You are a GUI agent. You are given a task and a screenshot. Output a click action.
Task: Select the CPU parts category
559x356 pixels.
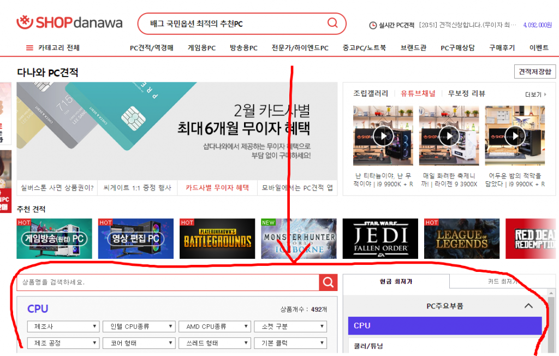pyautogui.click(x=445, y=325)
